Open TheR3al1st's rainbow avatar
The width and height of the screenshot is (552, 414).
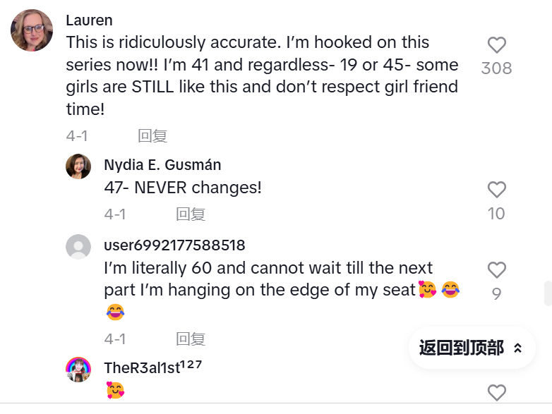[x=78, y=370]
